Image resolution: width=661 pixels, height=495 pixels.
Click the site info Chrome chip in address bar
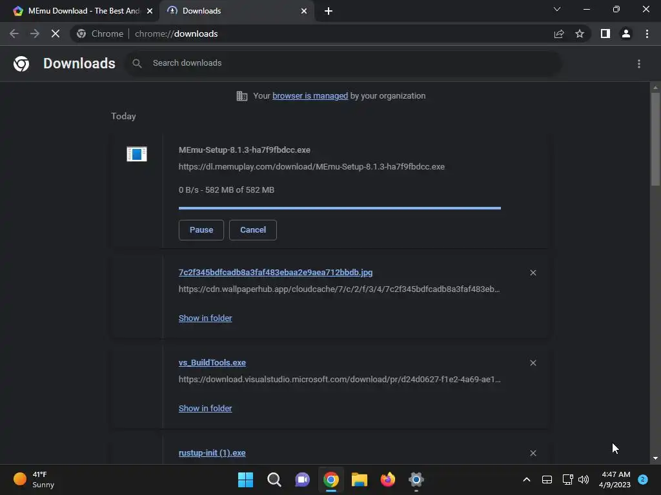click(x=100, y=34)
